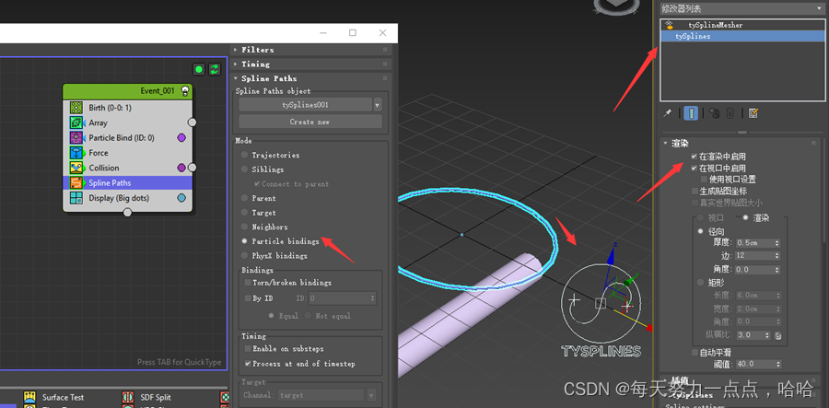Toggle Process at end of timestep checkbox
The image size is (829, 408).
tap(248, 364)
